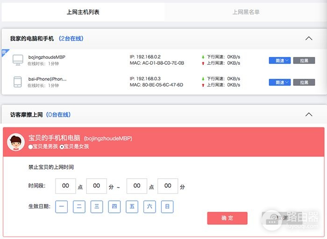Click the device name bojingzhoudeMBP
327x239 pixels.
(x=47, y=57)
